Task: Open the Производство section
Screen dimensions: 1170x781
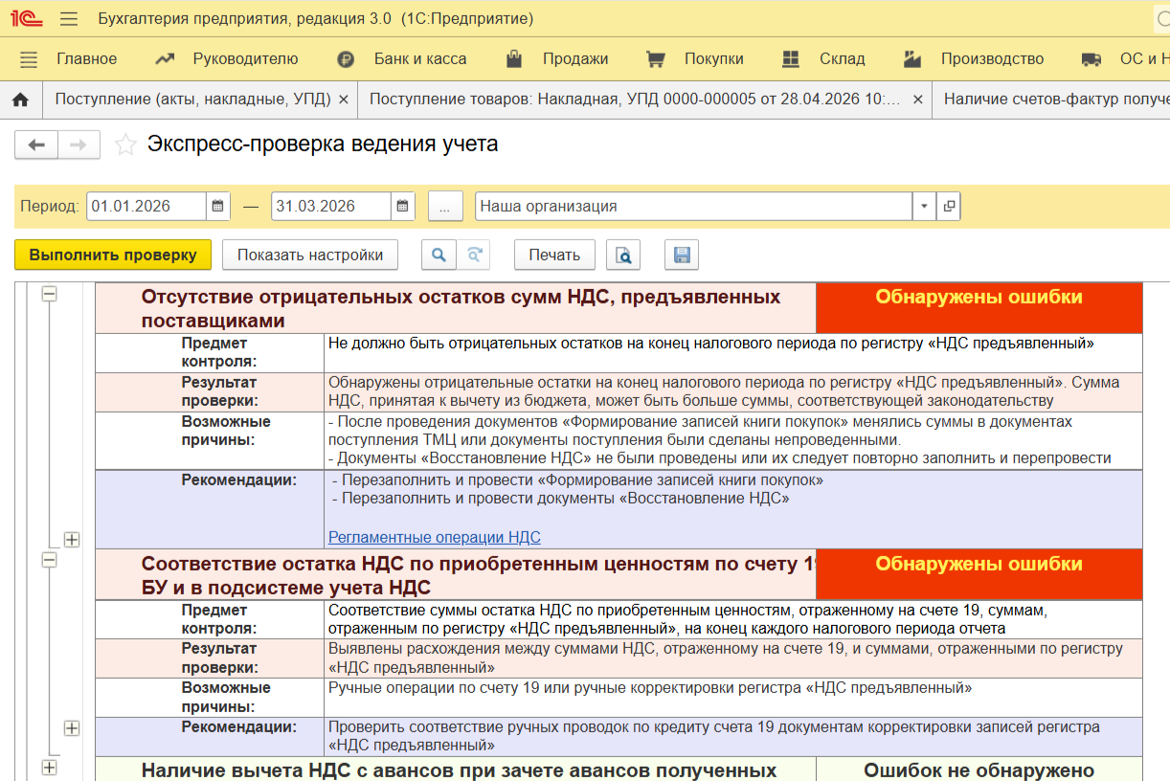Action: (992, 59)
